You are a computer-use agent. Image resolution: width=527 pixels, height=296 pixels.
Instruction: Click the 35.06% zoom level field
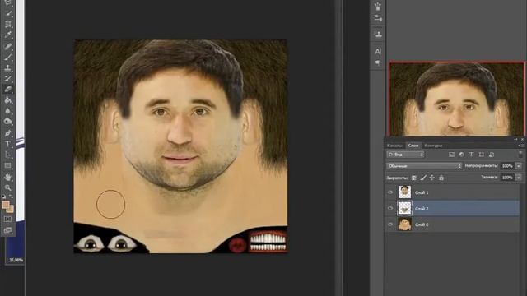pos(16,260)
